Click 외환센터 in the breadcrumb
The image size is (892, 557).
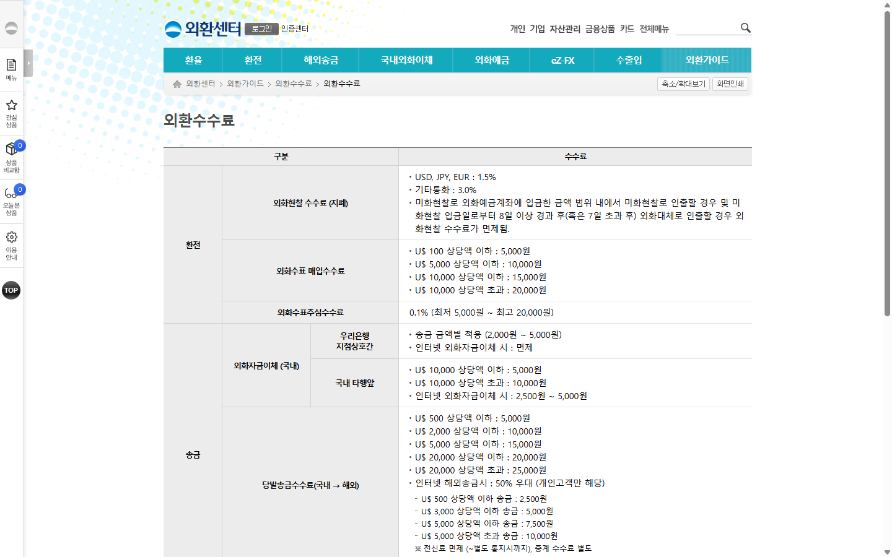click(201, 84)
